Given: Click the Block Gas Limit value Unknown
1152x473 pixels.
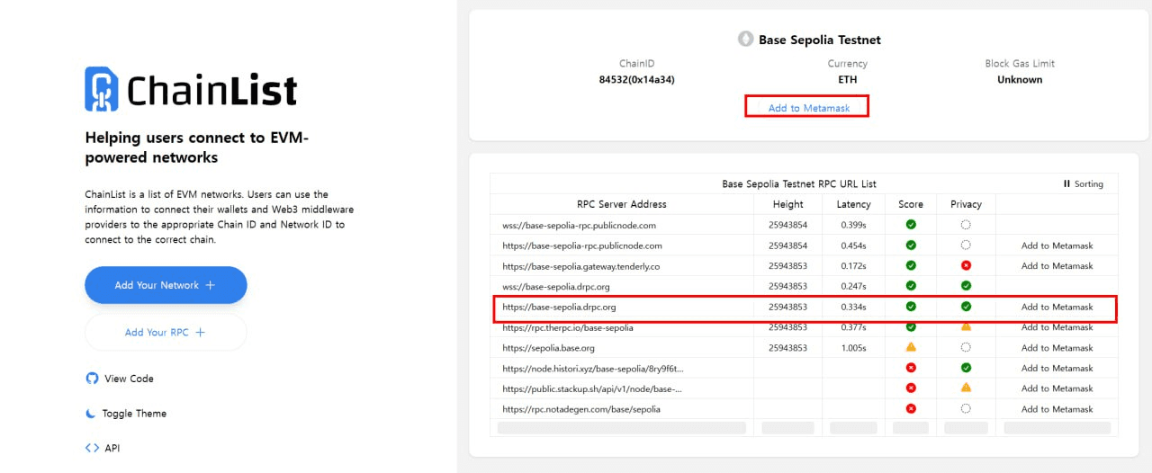Looking at the screenshot, I should pos(1020,79).
